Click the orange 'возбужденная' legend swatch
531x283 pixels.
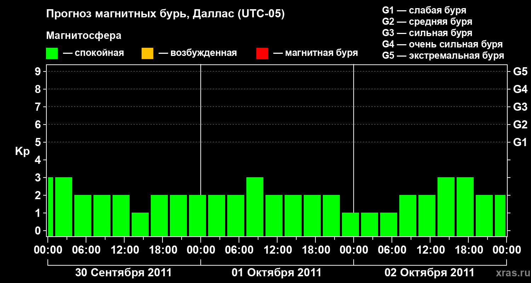pos(147,53)
